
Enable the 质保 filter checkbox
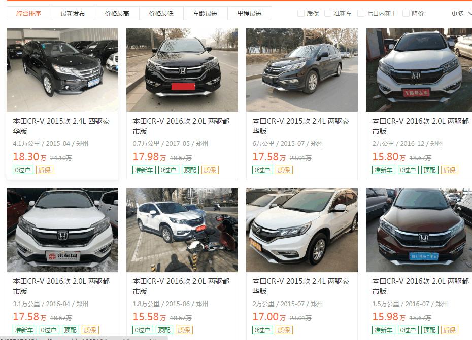point(301,13)
